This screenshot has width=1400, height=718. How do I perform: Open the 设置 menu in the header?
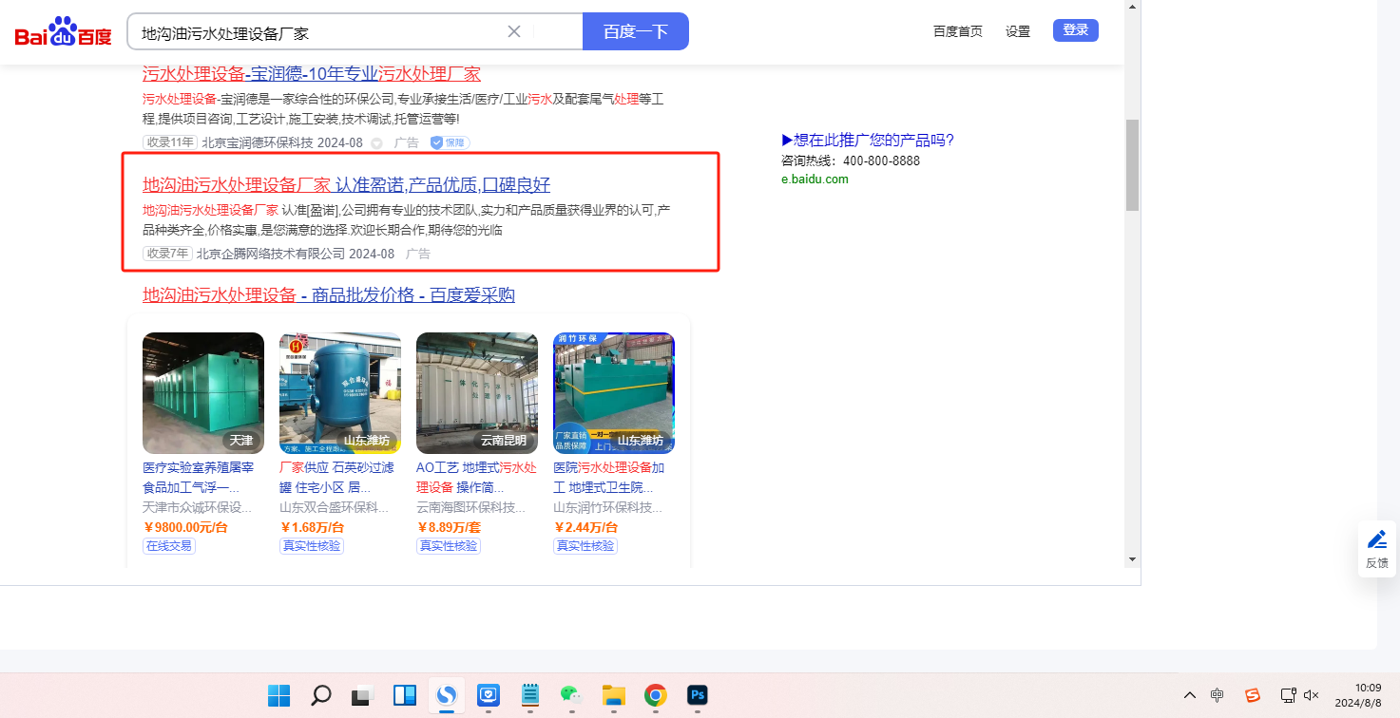coord(1018,31)
